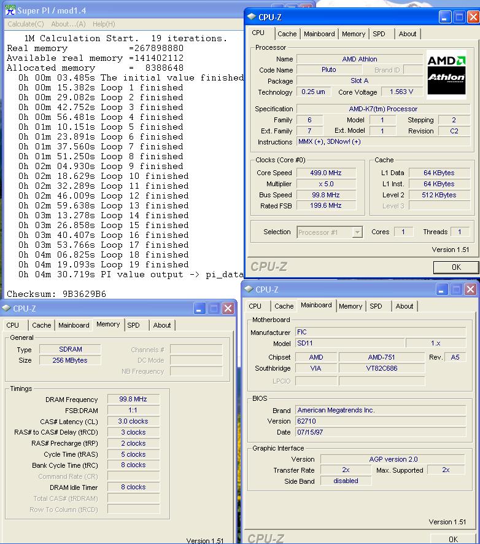
Task: Click the Specification field 'AMD-K7(tm) Processor'
Action: [x=383, y=109]
